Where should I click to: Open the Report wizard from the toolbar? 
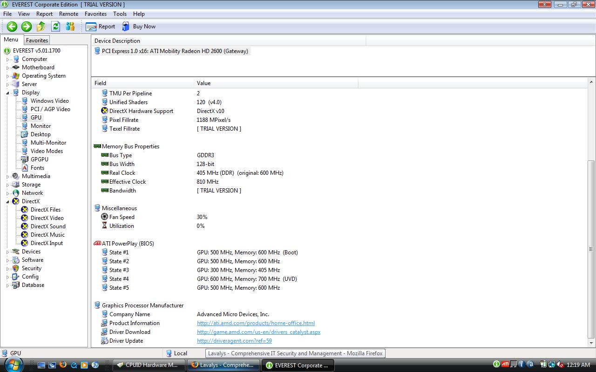[x=101, y=27]
